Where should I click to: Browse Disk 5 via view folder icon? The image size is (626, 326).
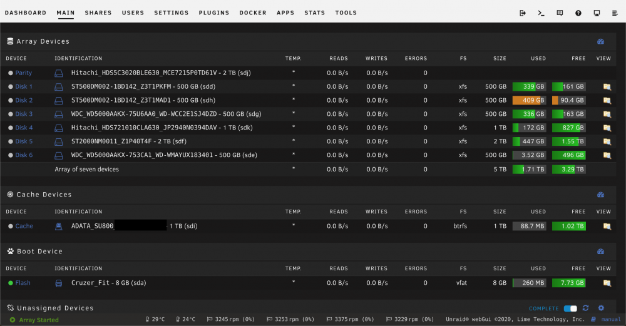(x=607, y=141)
